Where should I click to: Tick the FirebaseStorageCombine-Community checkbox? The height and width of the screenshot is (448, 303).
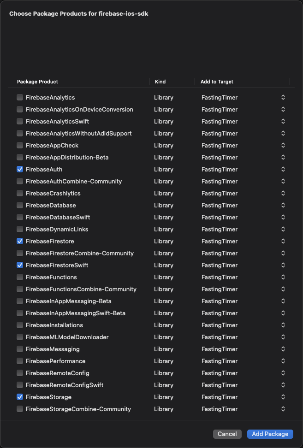[20, 409]
